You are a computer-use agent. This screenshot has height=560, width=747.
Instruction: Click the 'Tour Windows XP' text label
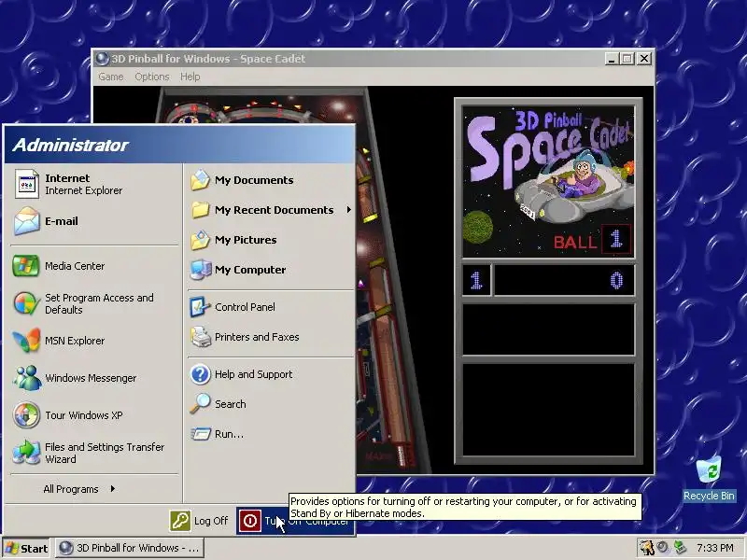[x=84, y=414]
